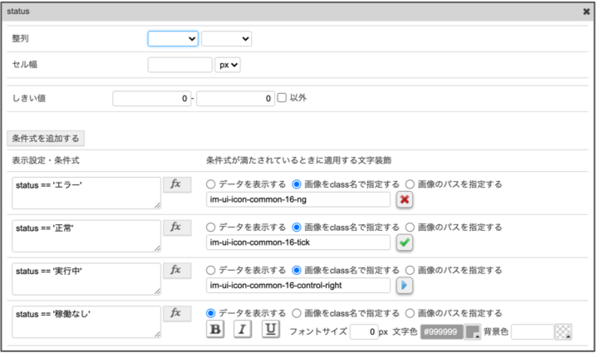Click the セル幅 input field
The height and width of the screenshot is (358, 600).
180,65
